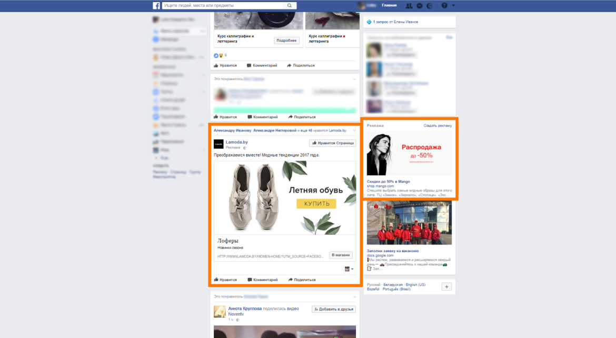The height and width of the screenshot is (338, 616).
Task: Open the Анюта Круглова name link
Action: pyautogui.click(x=245, y=309)
